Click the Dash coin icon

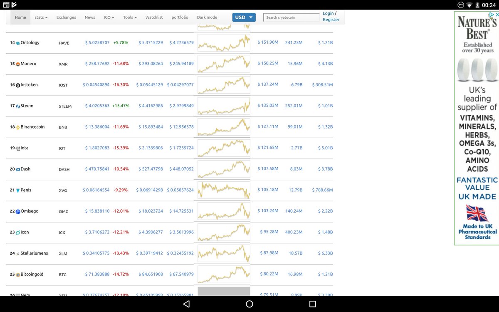coord(18,169)
